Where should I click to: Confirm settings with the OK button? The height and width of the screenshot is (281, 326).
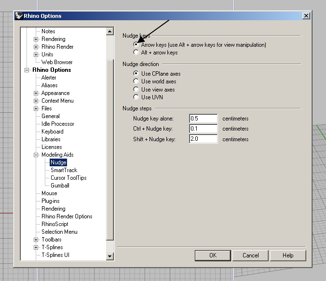point(213,255)
